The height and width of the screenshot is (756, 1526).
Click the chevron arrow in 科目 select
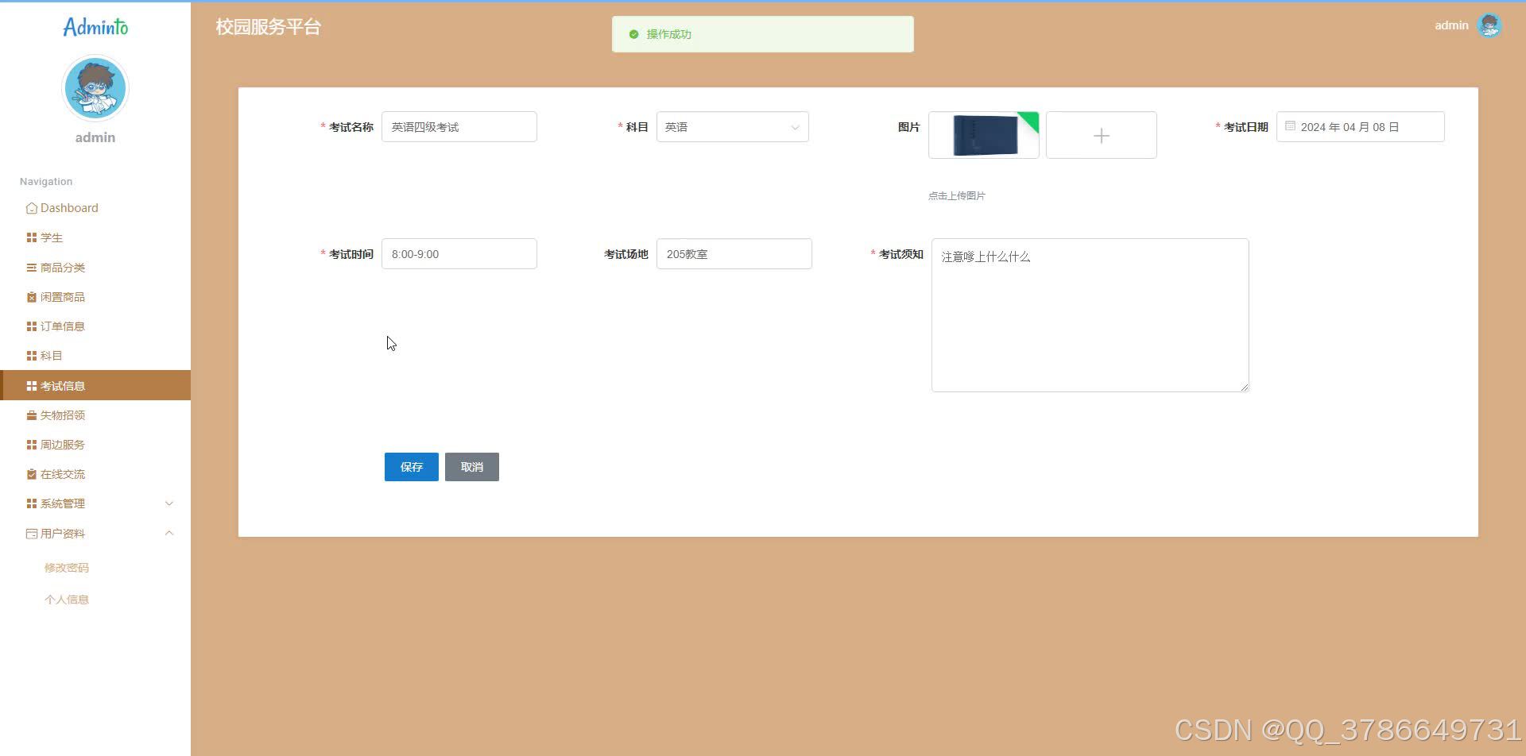795,128
